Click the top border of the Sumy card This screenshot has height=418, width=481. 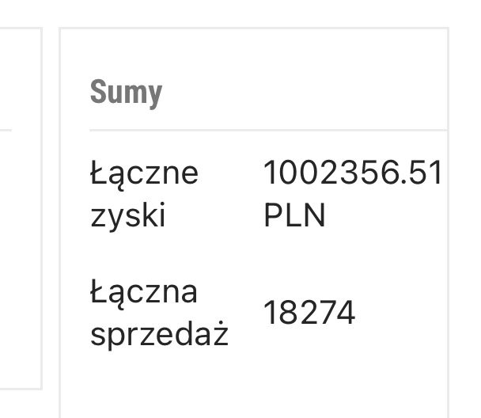[x=253, y=28]
